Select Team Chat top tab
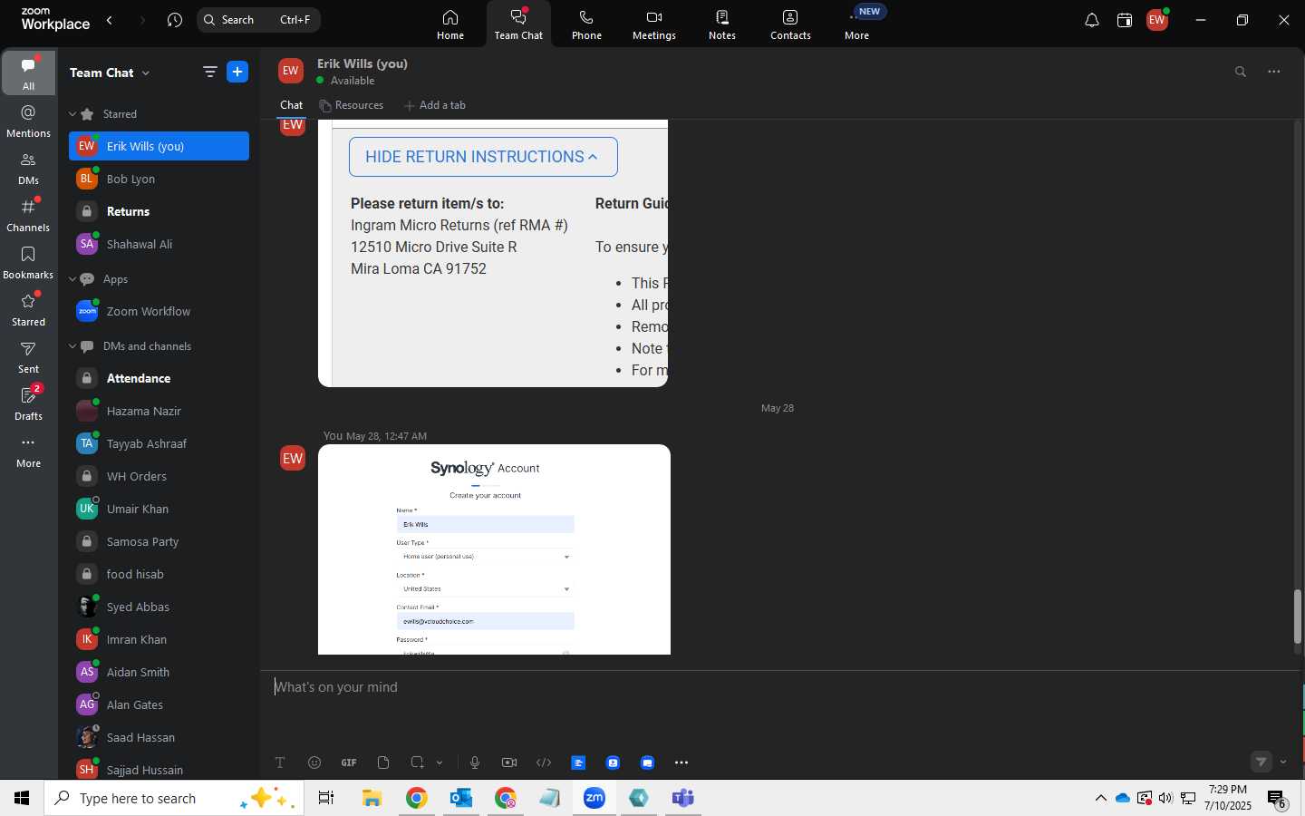This screenshot has height=816, width=1305. [x=518, y=24]
